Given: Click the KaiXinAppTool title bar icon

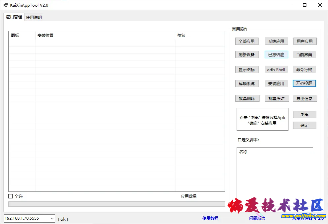Looking at the screenshot, I should point(6,5).
